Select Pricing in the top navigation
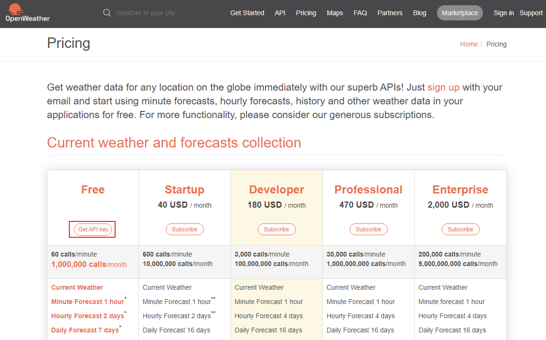Viewport: 546px width, 340px height. [x=306, y=13]
